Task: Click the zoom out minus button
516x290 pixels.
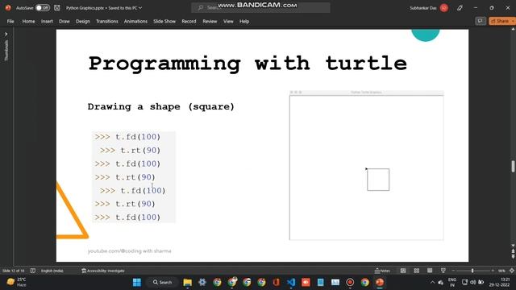Action: coord(453,271)
